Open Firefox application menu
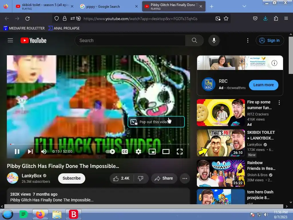Screen dimensions: 293x220 (x=286, y=18)
